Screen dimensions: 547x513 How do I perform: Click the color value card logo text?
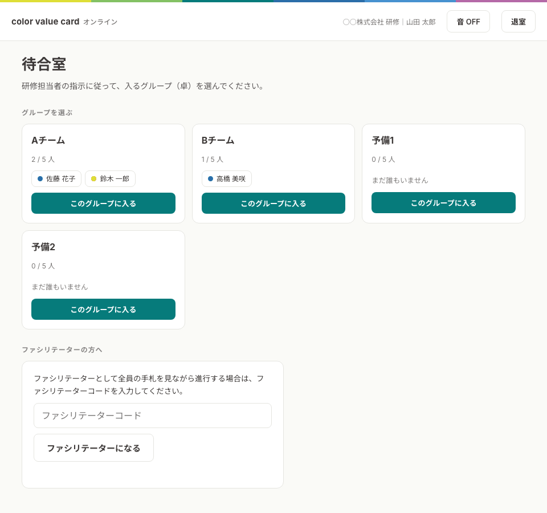46,22
